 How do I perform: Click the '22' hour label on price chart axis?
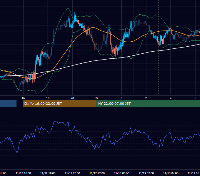pyautogui.click(x=97, y=98)
